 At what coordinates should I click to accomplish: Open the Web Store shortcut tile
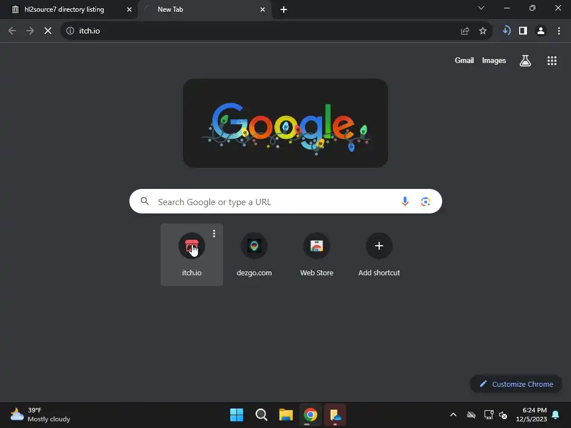[317, 254]
